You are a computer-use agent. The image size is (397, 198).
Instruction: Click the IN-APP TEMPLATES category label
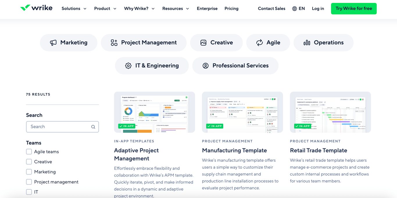[134, 141]
